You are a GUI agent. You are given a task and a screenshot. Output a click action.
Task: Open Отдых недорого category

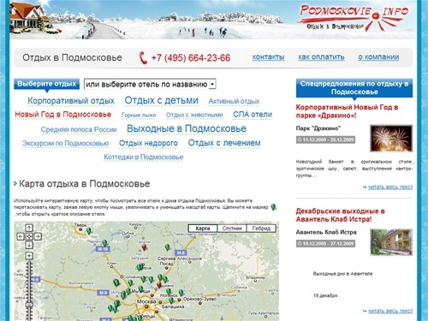coord(148,143)
